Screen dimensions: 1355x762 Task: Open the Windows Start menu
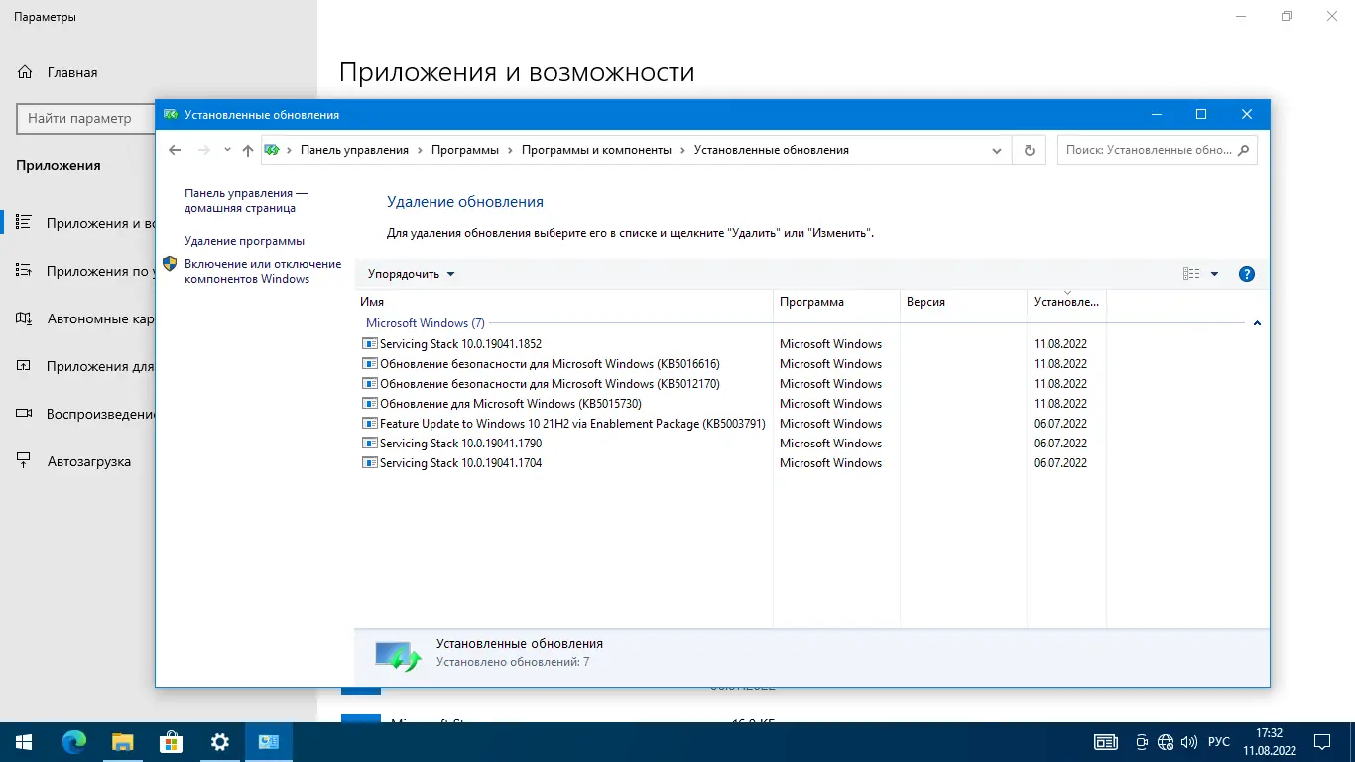[24, 742]
